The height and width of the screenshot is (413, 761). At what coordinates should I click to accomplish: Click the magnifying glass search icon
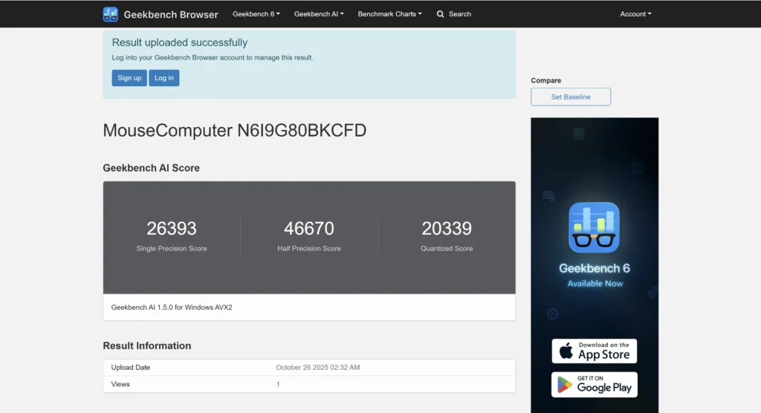[441, 14]
